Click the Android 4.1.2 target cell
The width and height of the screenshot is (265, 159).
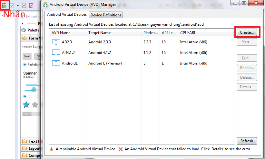pos(100,53)
